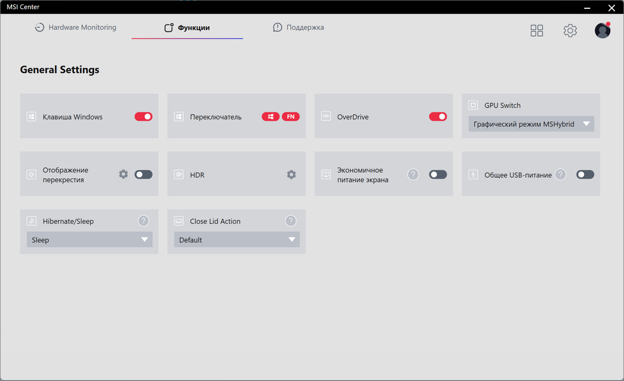Open the Hibernate/Sleep dropdown

point(90,240)
